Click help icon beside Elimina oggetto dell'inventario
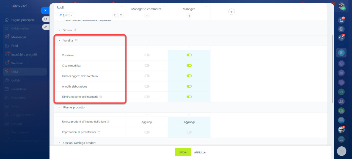 pyautogui.click(x=101, y=97)
